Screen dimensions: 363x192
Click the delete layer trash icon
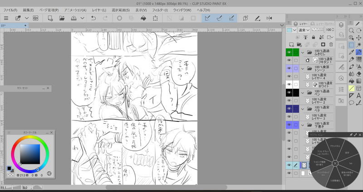point(331,44)
